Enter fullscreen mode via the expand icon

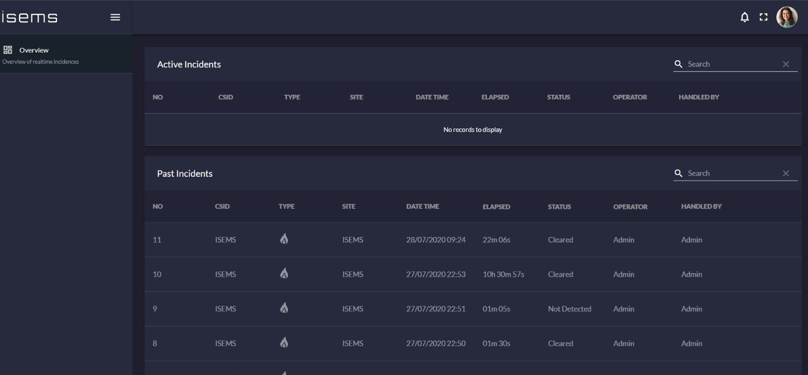tap(764, 17)
